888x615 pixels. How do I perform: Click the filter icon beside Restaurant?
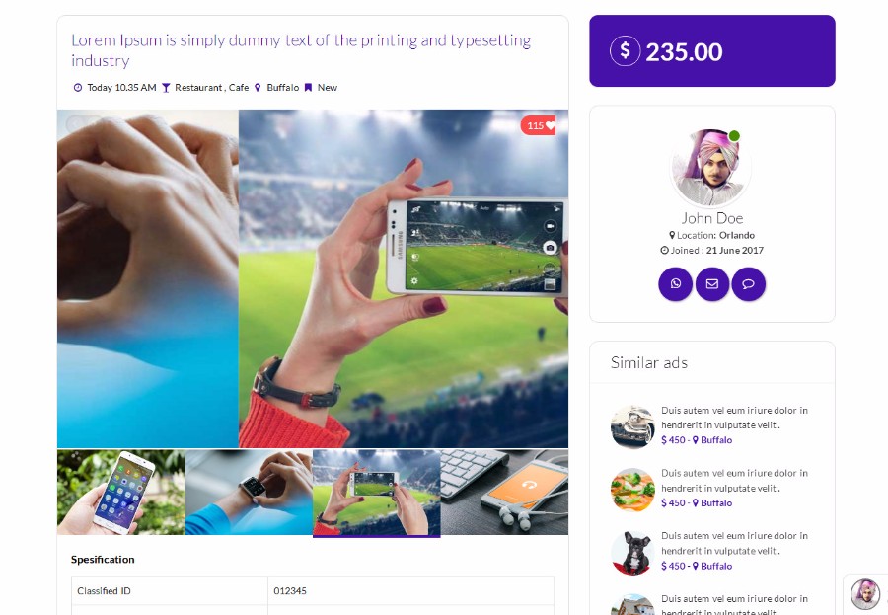[x=166, y=87]
